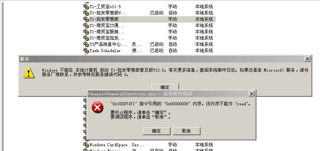Image resolution: width=320 pixels, height=151 pixels.
Task: Confirm the 服务 warning with 确定
Action: point(165,87)
